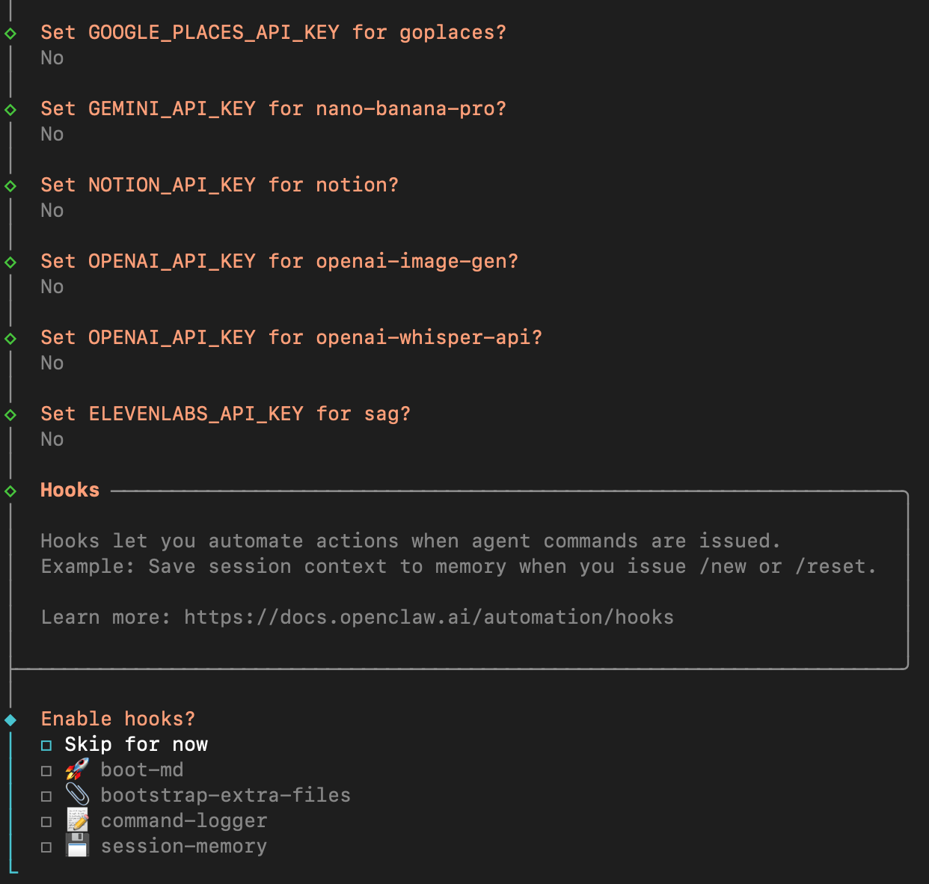This screenshot has width=929, height=884.
Task: Click the green diamond beside the NOTION_API_KEY prompt
Action: 10,185
